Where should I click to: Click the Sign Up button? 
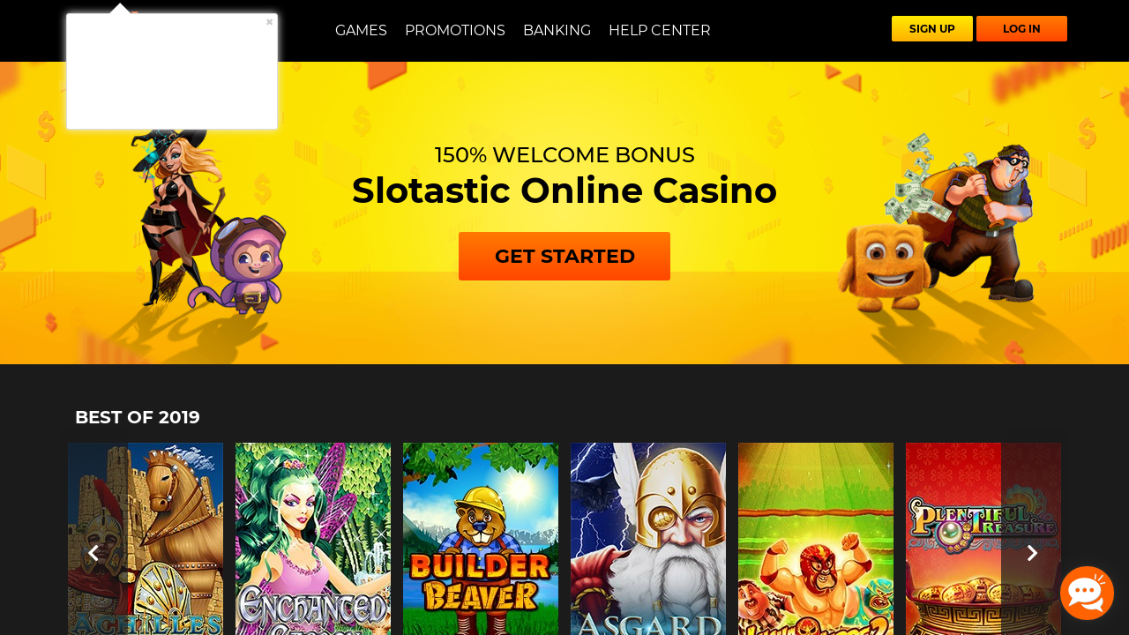coord(932,28)
